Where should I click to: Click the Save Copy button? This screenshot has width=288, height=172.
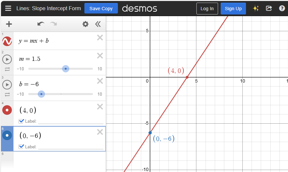[x=101, y=9]
